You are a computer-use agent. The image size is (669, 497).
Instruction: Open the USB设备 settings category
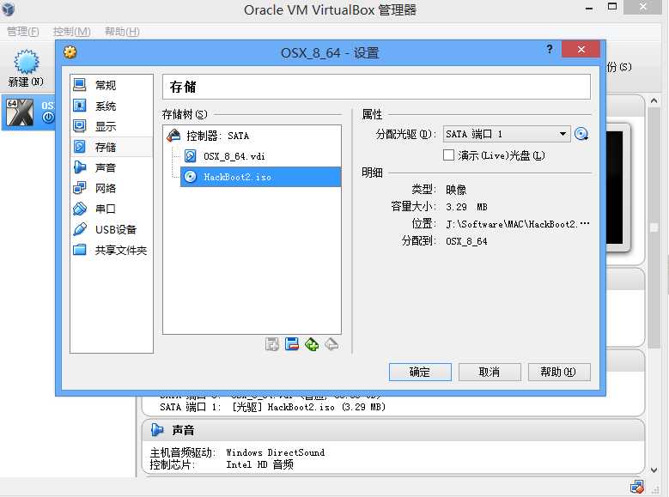(x=112, y=229)
